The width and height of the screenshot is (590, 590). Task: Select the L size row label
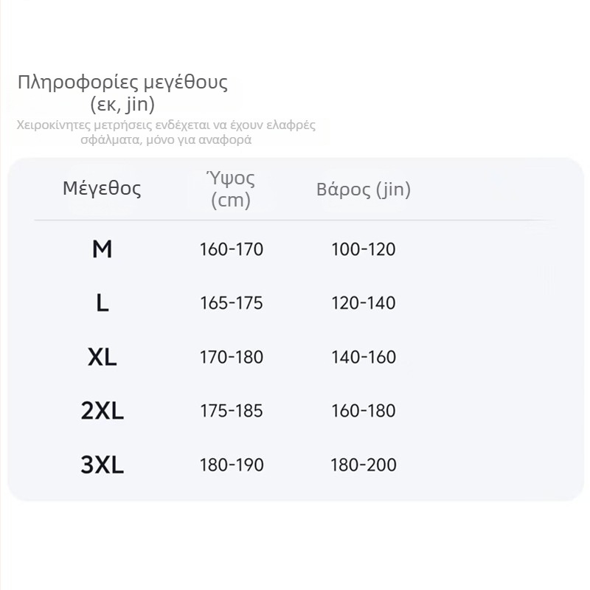(102, 303)
